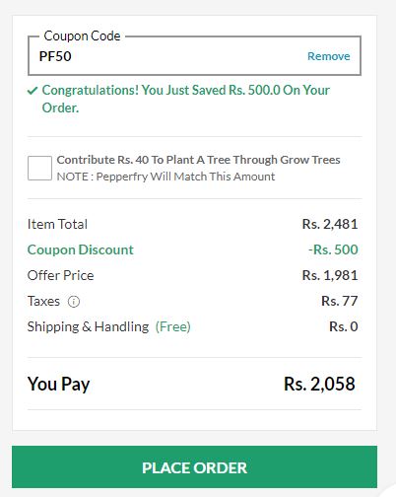Click the Taxes info icon
The width and height of the screenshot is (396, 497).
74,302
